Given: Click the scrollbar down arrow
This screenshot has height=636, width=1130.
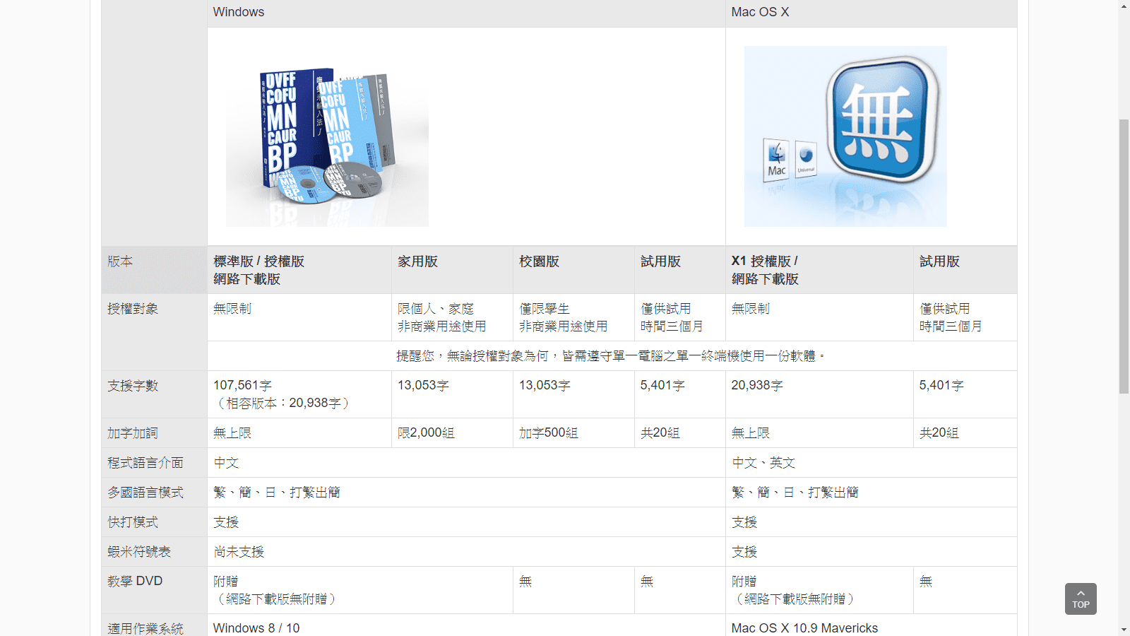Looking at the screenshot, I should click(1124, 629).
